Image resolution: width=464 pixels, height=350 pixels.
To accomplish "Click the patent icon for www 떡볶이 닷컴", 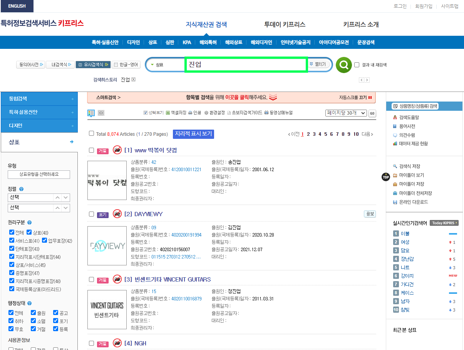I will 117,150.
